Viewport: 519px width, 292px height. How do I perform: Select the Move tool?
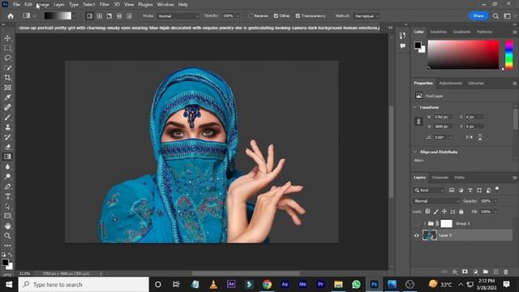click(7, 38)
